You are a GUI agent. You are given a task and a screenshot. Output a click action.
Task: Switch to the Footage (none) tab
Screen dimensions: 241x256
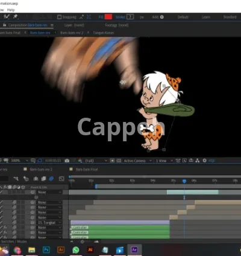pyautogui.click(x=117, y=25)
